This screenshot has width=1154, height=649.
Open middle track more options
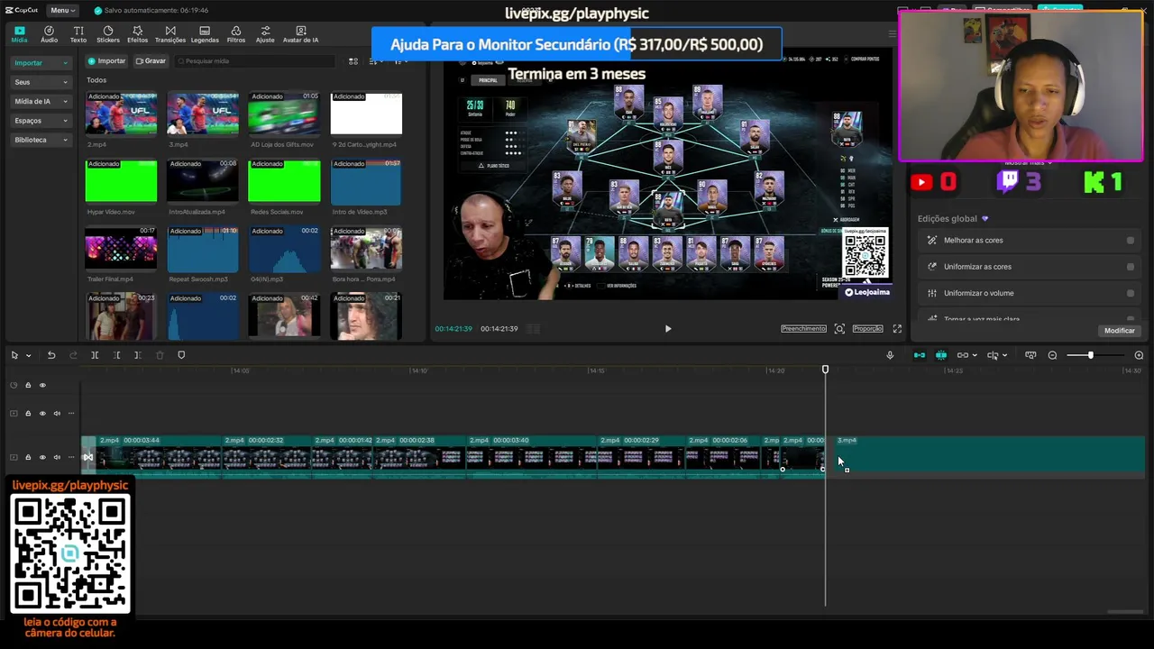point(71,414)
